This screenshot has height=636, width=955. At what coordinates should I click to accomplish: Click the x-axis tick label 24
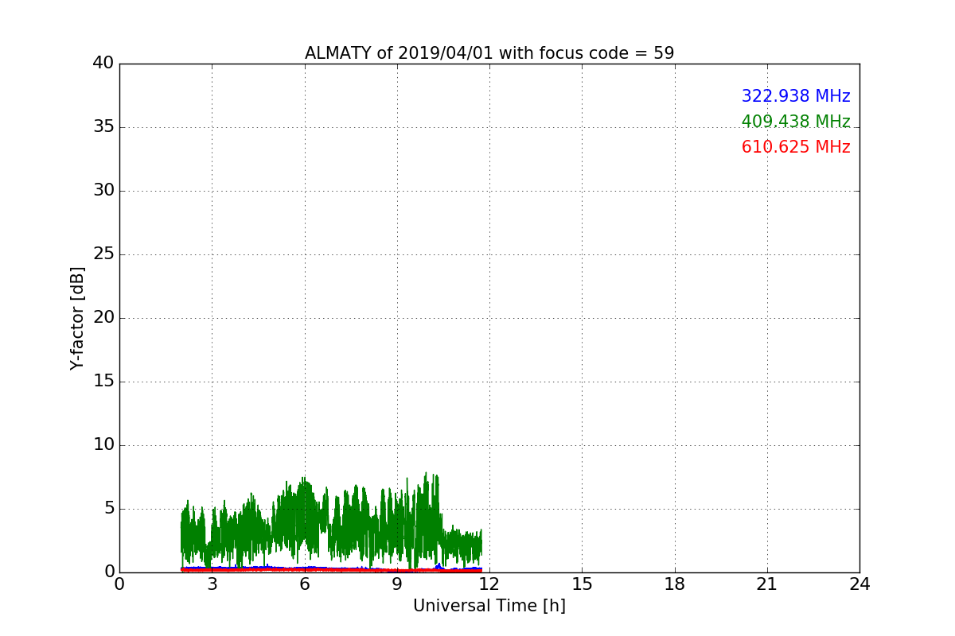859,584
